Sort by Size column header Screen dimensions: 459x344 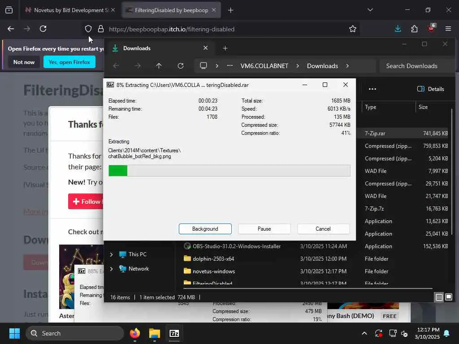(x=433, y=107)
